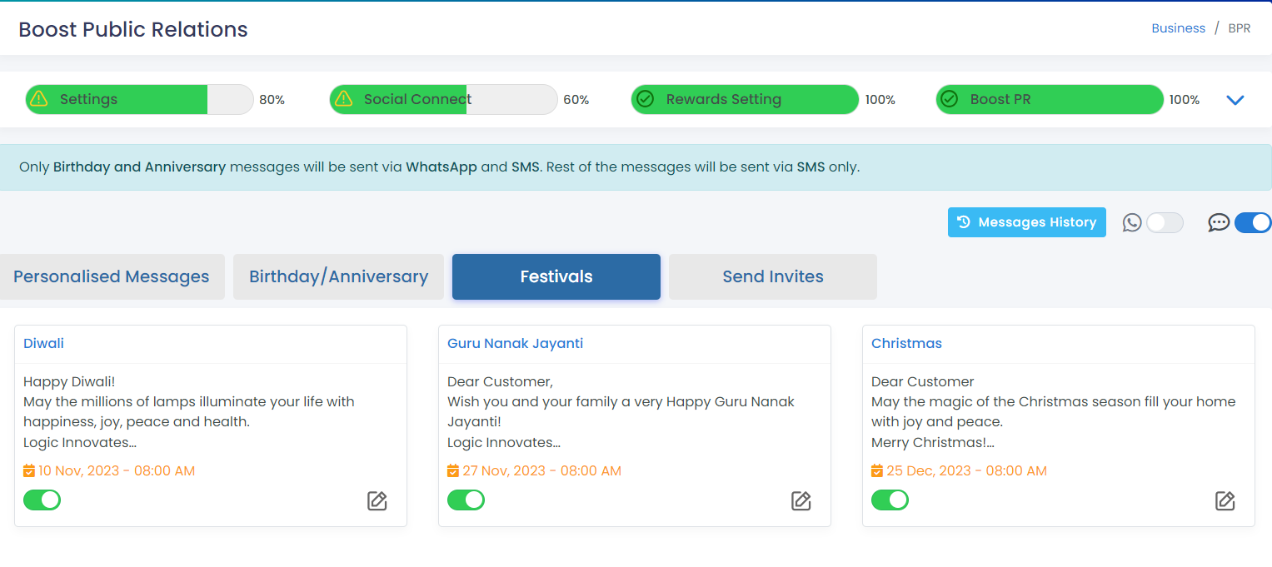
Task: Click the 25 Dec, 2023 - 08:00 AM date
Action: pyautogui.click(x=966, y=471)
